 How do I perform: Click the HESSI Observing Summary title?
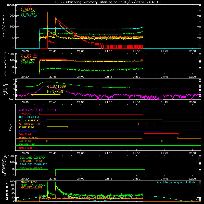point(108,2)
